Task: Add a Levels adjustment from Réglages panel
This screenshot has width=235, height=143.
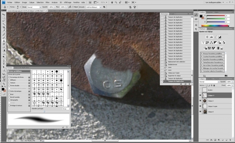Action: pyautogui.click(x=211, y=37)
